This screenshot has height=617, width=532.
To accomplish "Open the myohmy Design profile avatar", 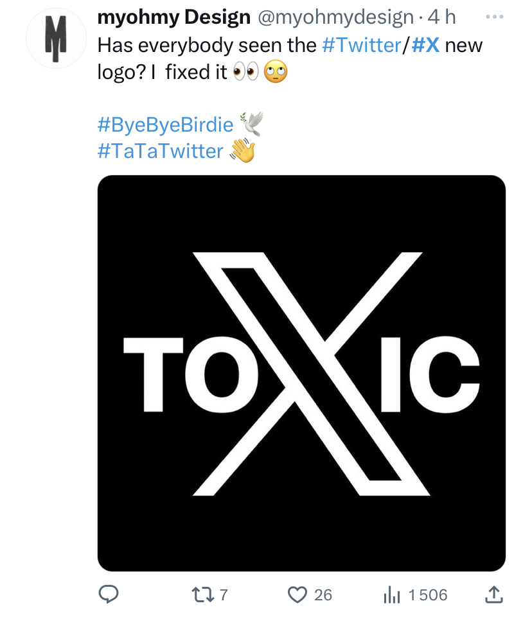I will pos(56,38).
